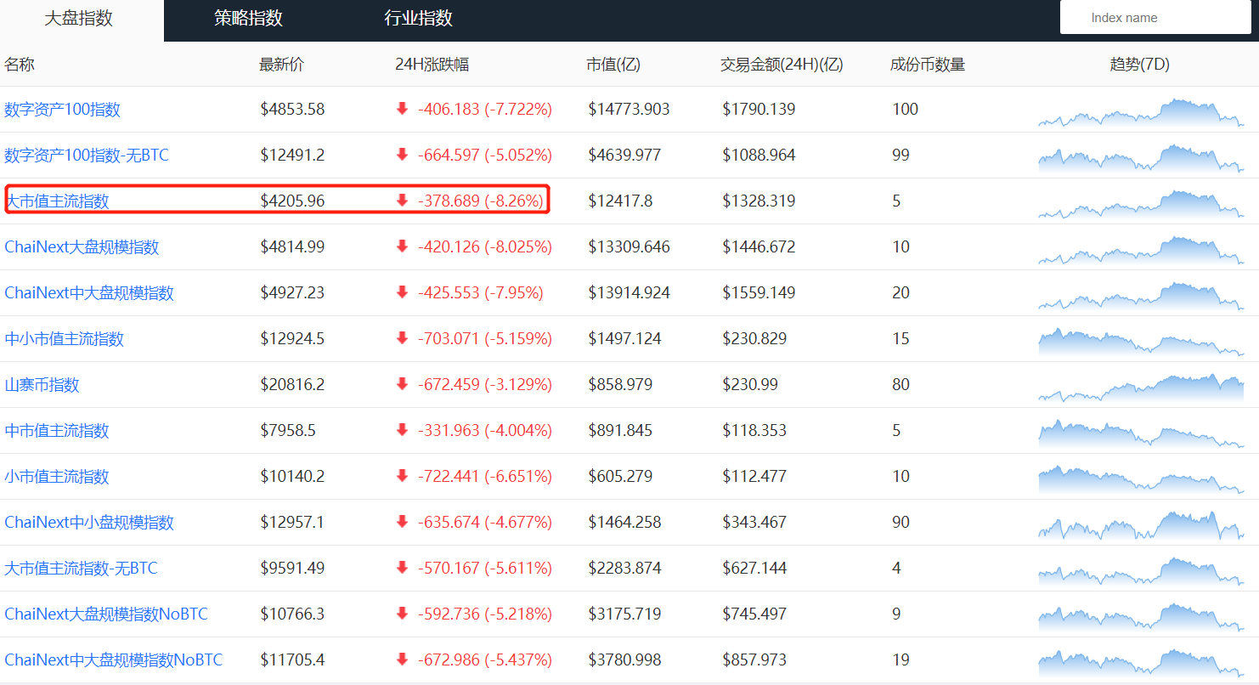The image size is (1259, 685).
Task: Open ChaiNext大盘规模指数NoBTC link
Action: pyautogui.click(x=106, y=614)
